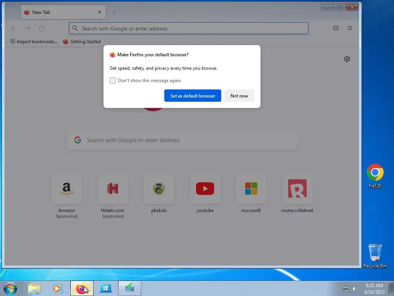
Task: Click the green arrow installer taskbar icon
Action: (130, 288)
